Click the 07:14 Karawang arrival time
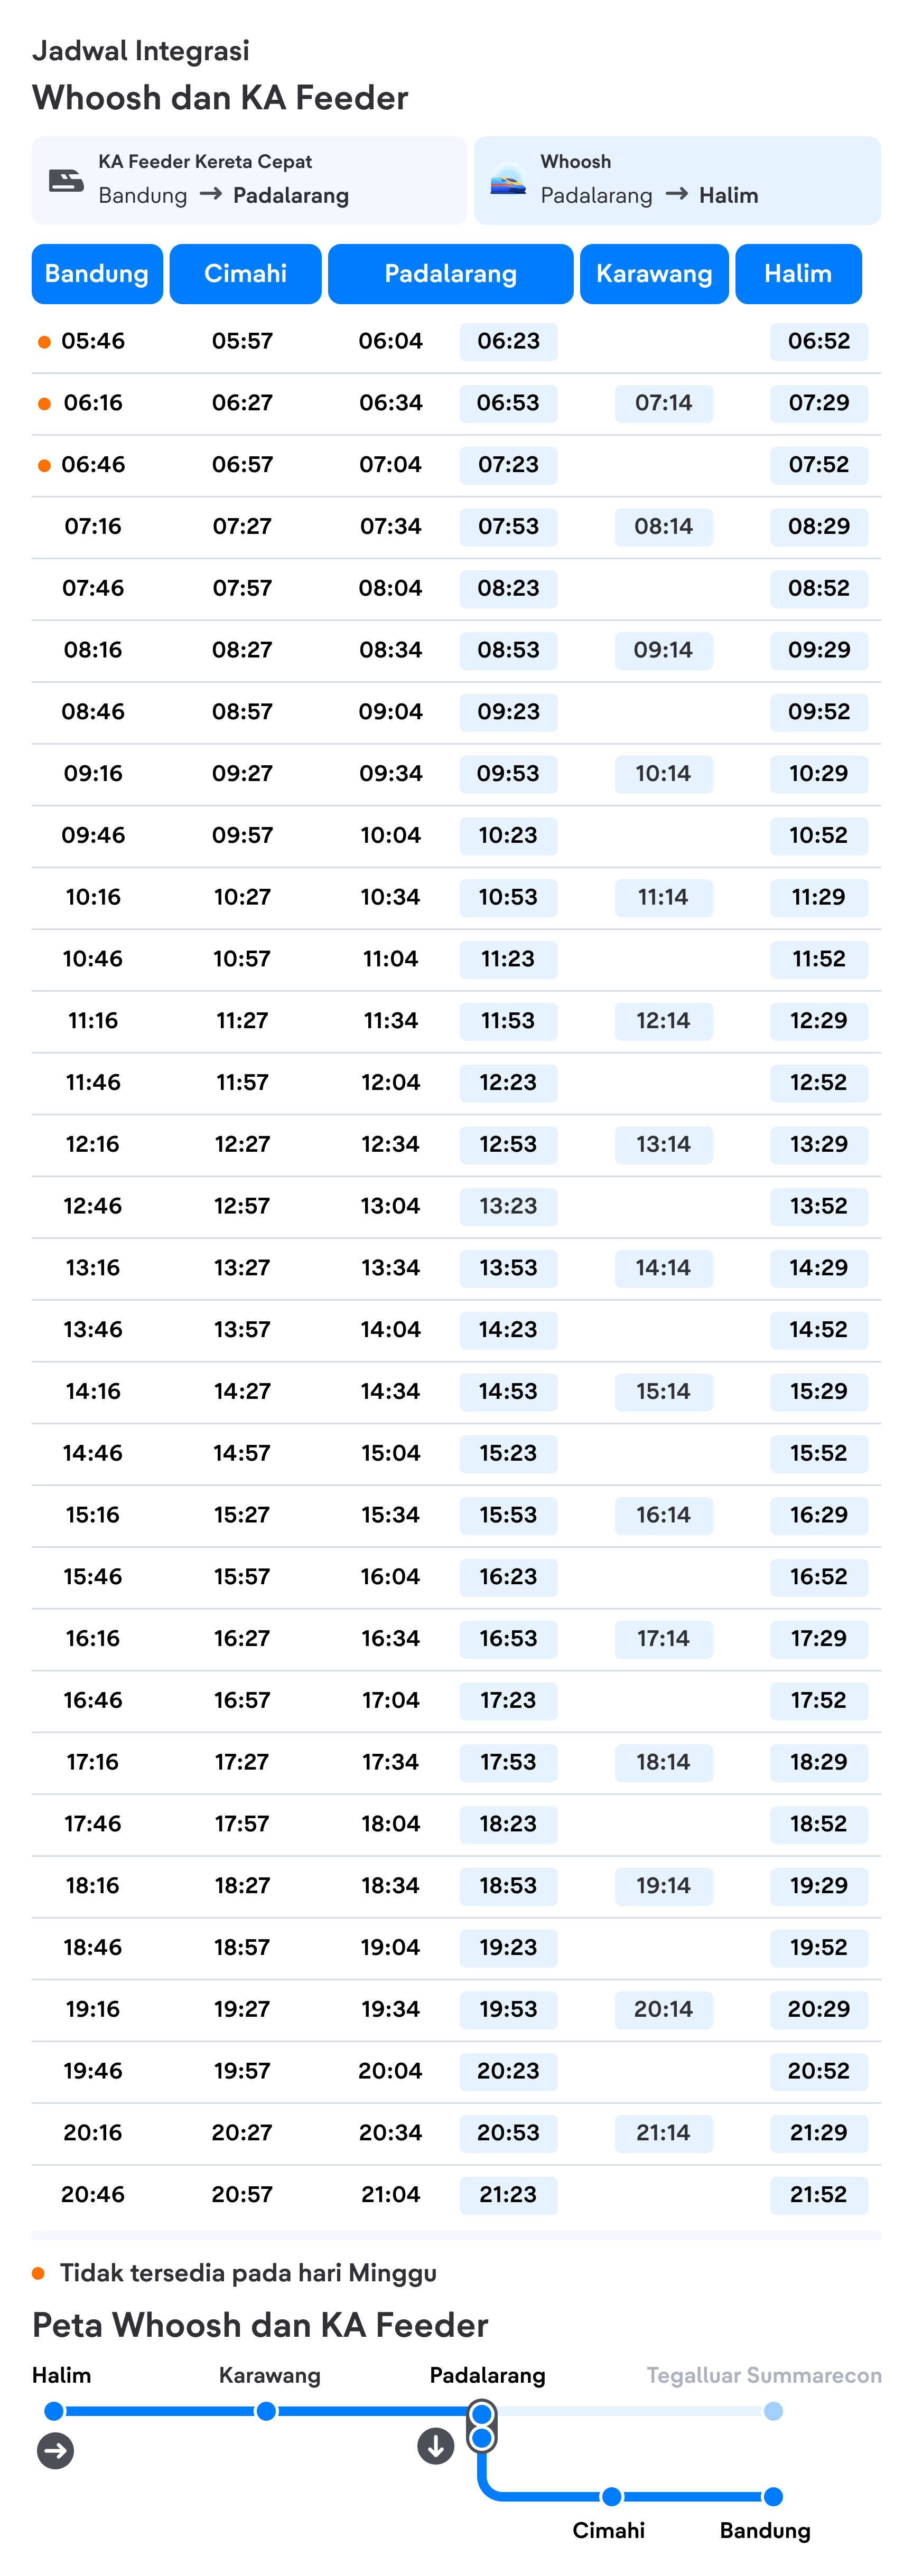The image size is (913, 2576). (664, 403)
